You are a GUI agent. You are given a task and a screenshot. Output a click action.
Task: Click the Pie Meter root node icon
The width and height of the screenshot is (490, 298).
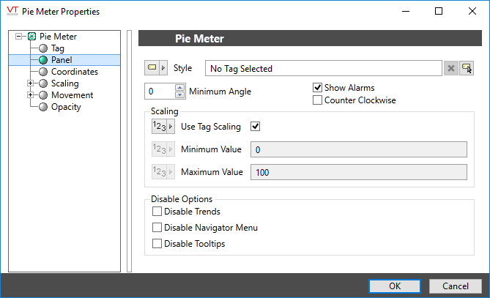coord(31,37)
